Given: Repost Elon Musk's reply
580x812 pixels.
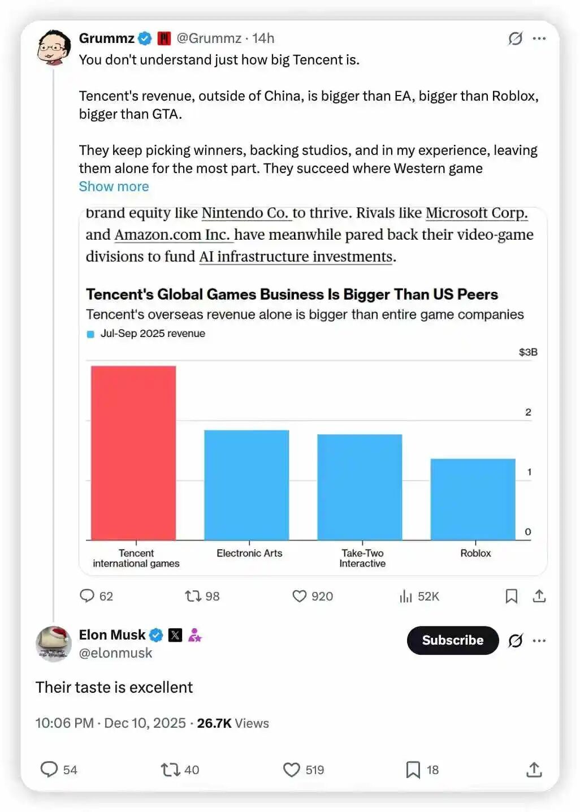Looking at the screenshot, I should point(170,770).
